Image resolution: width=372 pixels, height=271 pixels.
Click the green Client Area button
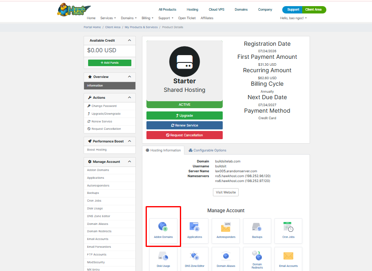314,9
